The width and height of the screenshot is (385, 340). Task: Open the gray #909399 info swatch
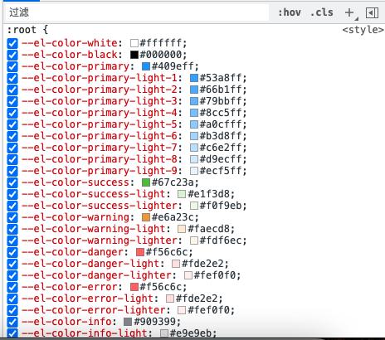(128, 322)
